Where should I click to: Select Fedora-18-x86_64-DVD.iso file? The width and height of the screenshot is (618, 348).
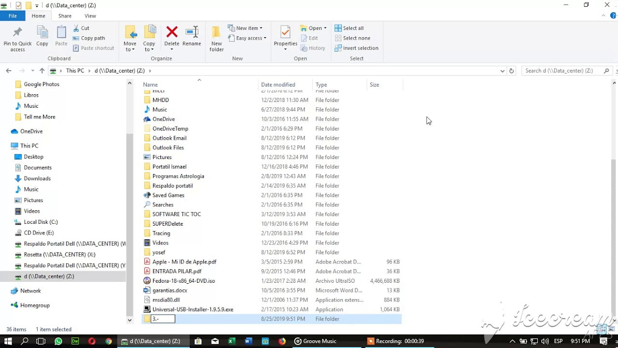(x=183, y=281)
